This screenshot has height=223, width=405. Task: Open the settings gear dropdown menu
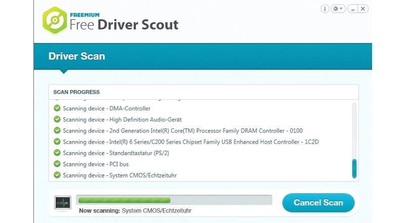point(338,9)
